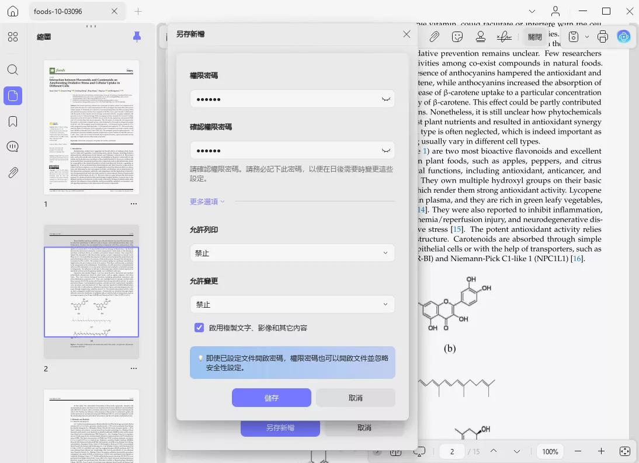
Task: Open the comments panel icon
Action: 13,147
